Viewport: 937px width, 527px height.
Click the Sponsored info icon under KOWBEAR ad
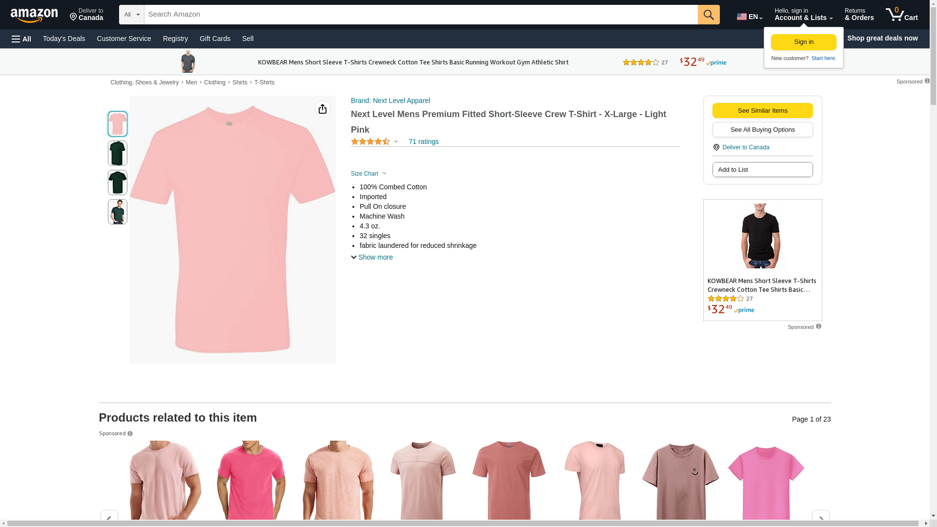point(818,326)
